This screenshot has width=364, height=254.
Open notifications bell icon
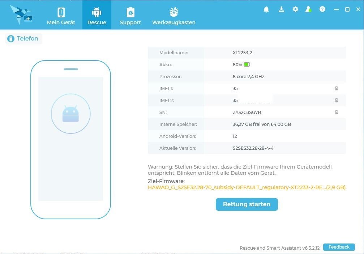tap(266, 9)
